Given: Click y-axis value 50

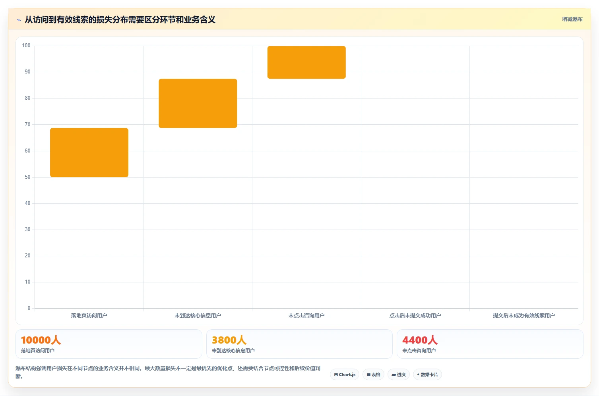Looking at the screenshot, I should [27, 177].
